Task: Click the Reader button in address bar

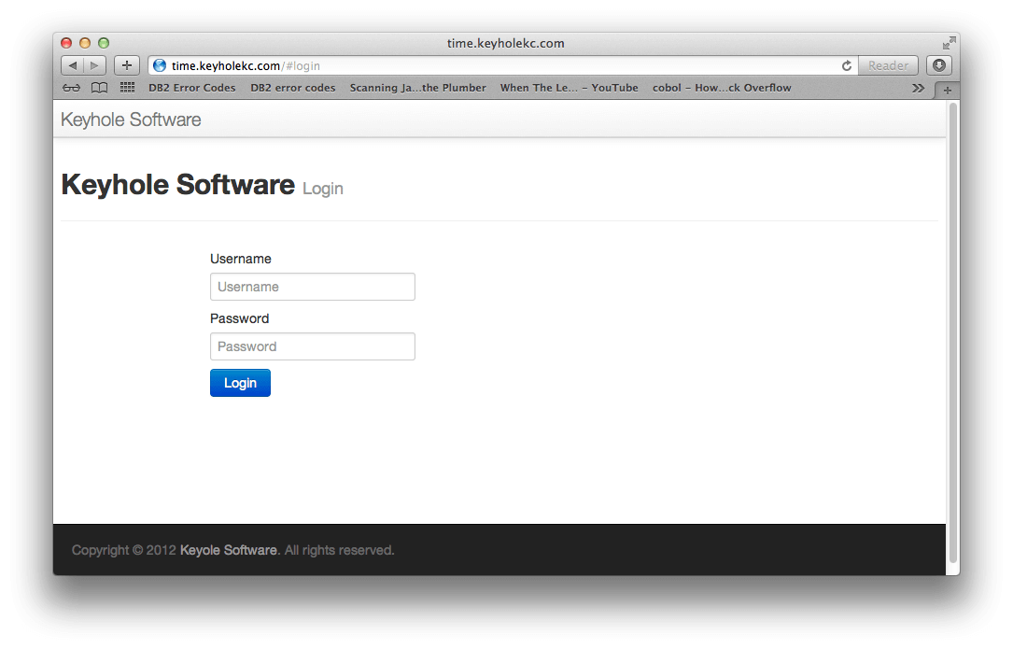Action: (x=888, y=65)
